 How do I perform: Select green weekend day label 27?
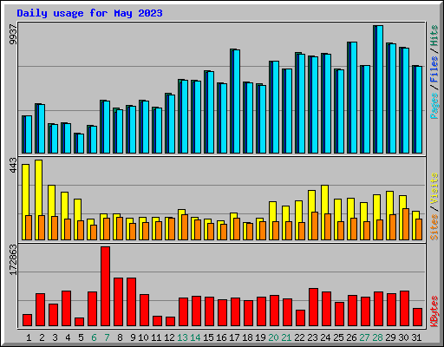point(364,337)
